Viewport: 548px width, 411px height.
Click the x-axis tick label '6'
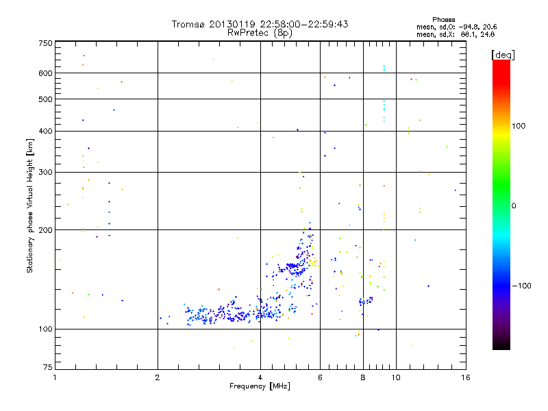[x=320, y=377]
